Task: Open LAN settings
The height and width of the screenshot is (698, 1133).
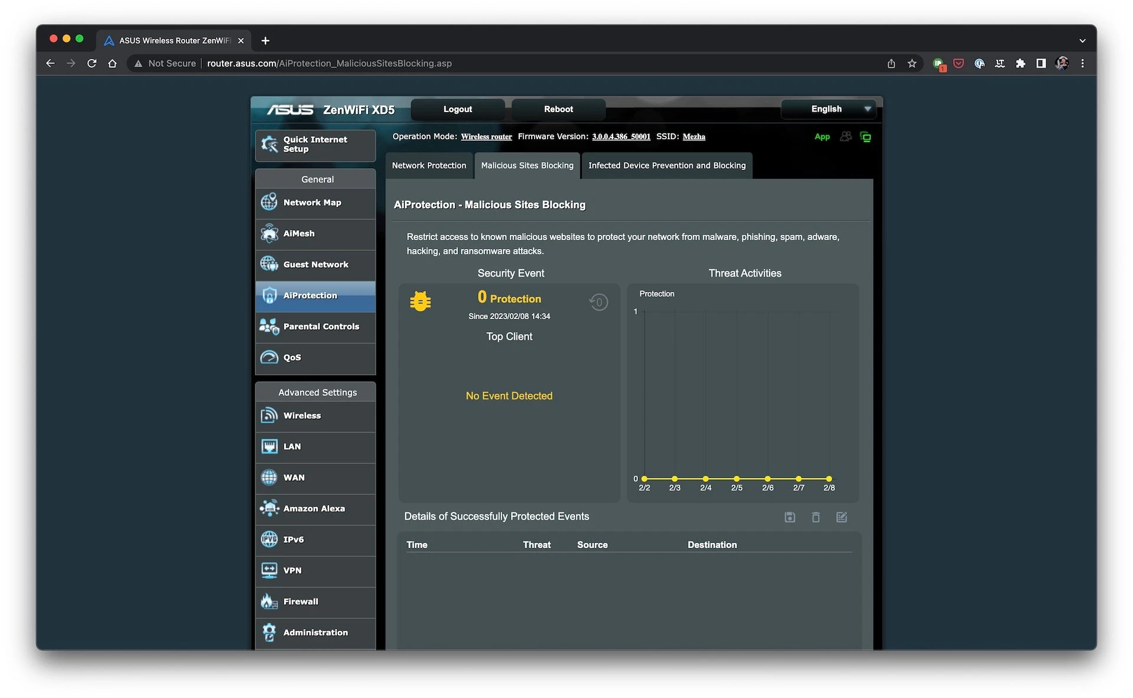Action: 315,447
